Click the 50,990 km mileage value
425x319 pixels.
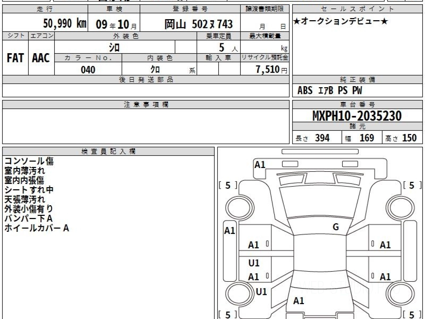(x=65, y=24)
